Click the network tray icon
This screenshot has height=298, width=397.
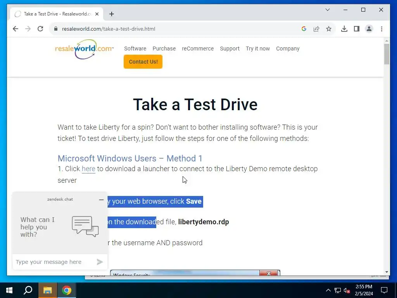pyautogui.click(x=338, y=290)
